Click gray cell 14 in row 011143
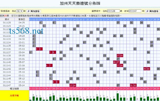The image size is (160, 101). click(x=74, y=72)
